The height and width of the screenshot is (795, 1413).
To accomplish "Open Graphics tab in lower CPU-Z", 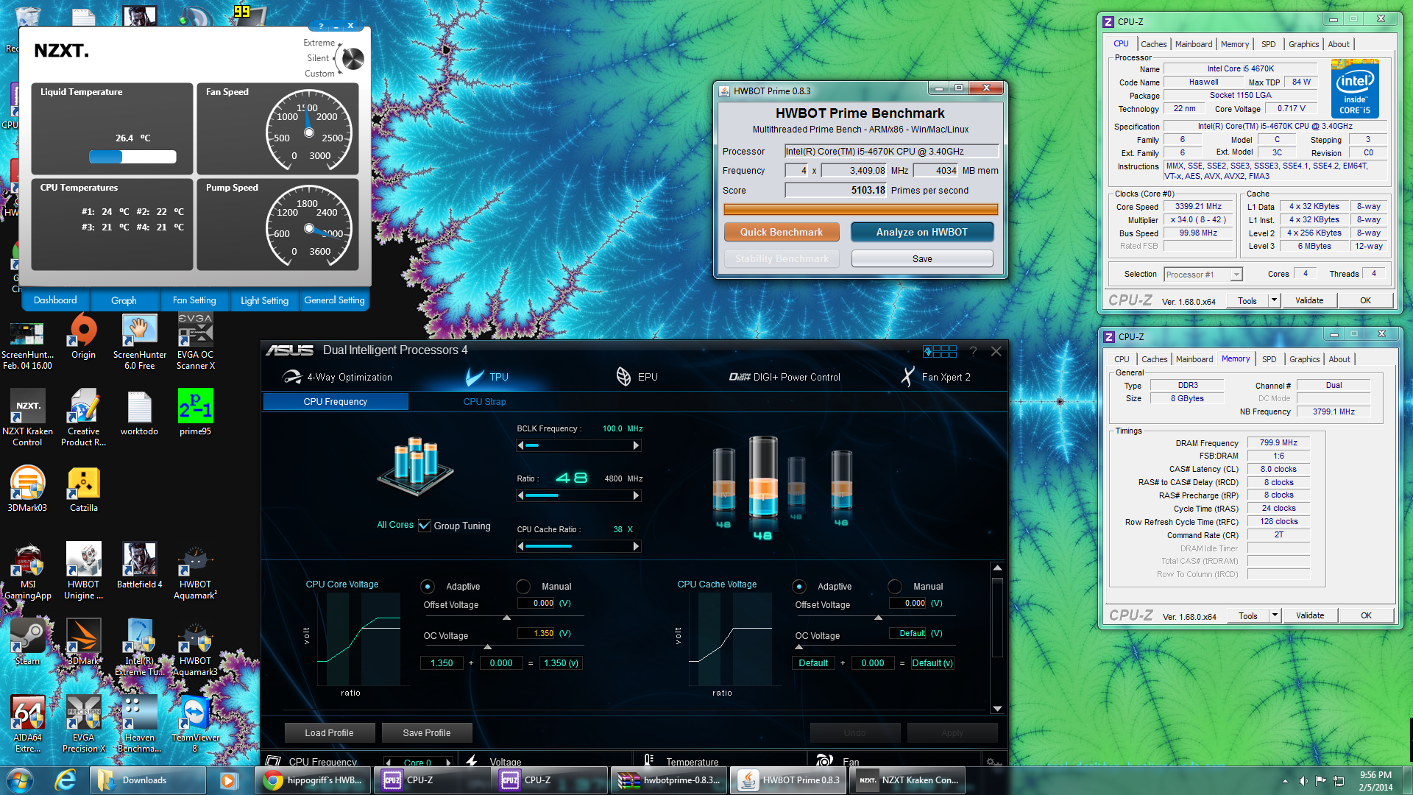I will point(1304,359).
